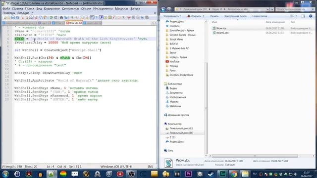The width and height of the screenshot is (317, 178).
Task: Select Сеть in the navigation pane
Action: click(170, 150)
